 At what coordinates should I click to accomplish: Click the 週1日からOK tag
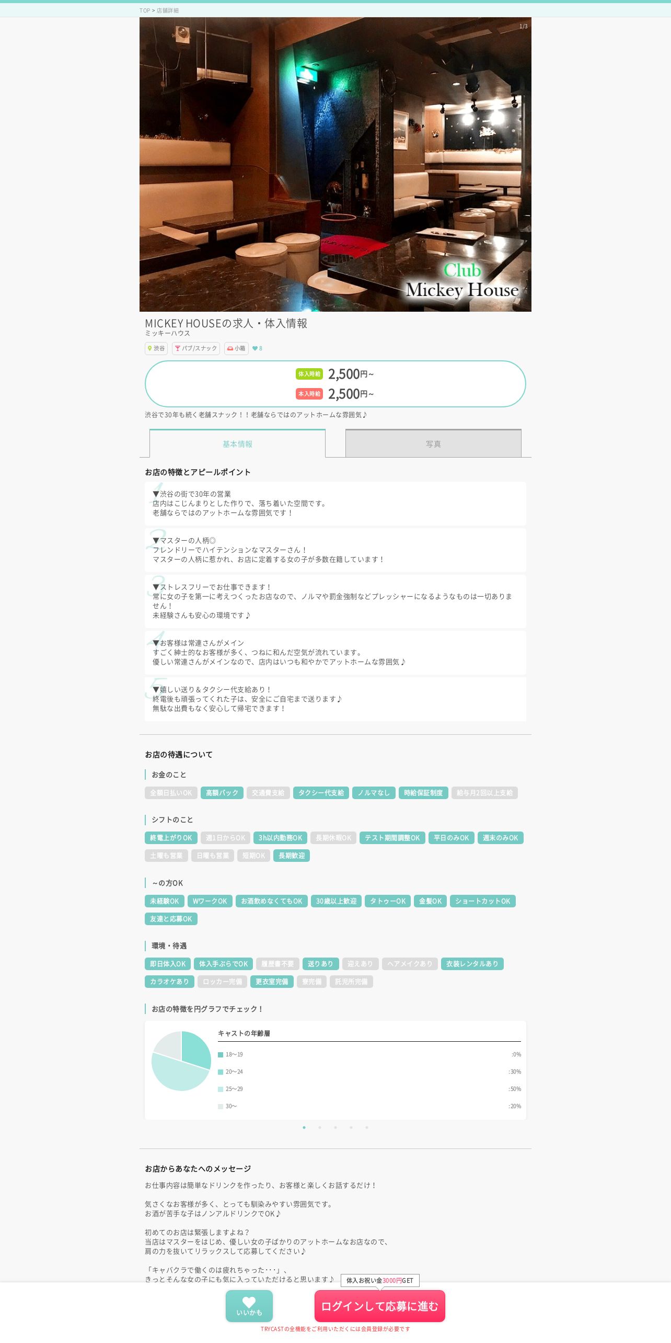click(225, 838)
